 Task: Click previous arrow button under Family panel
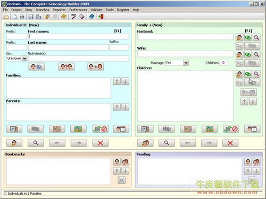click(188, 143)
